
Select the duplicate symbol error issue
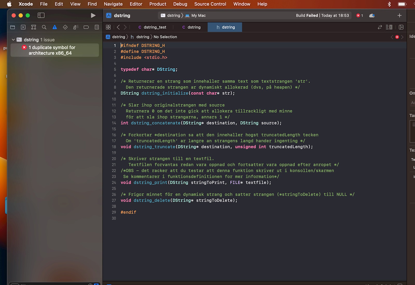[x=52, y=50]
